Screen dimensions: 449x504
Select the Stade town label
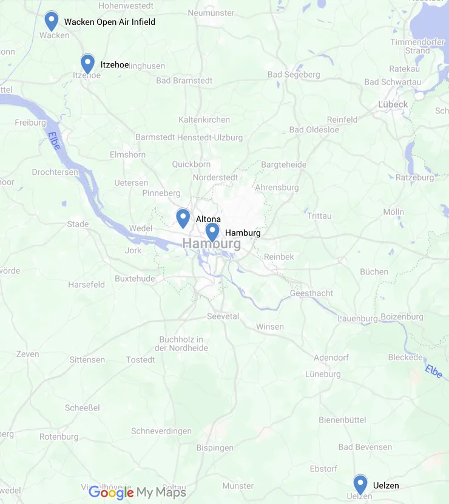78,224
